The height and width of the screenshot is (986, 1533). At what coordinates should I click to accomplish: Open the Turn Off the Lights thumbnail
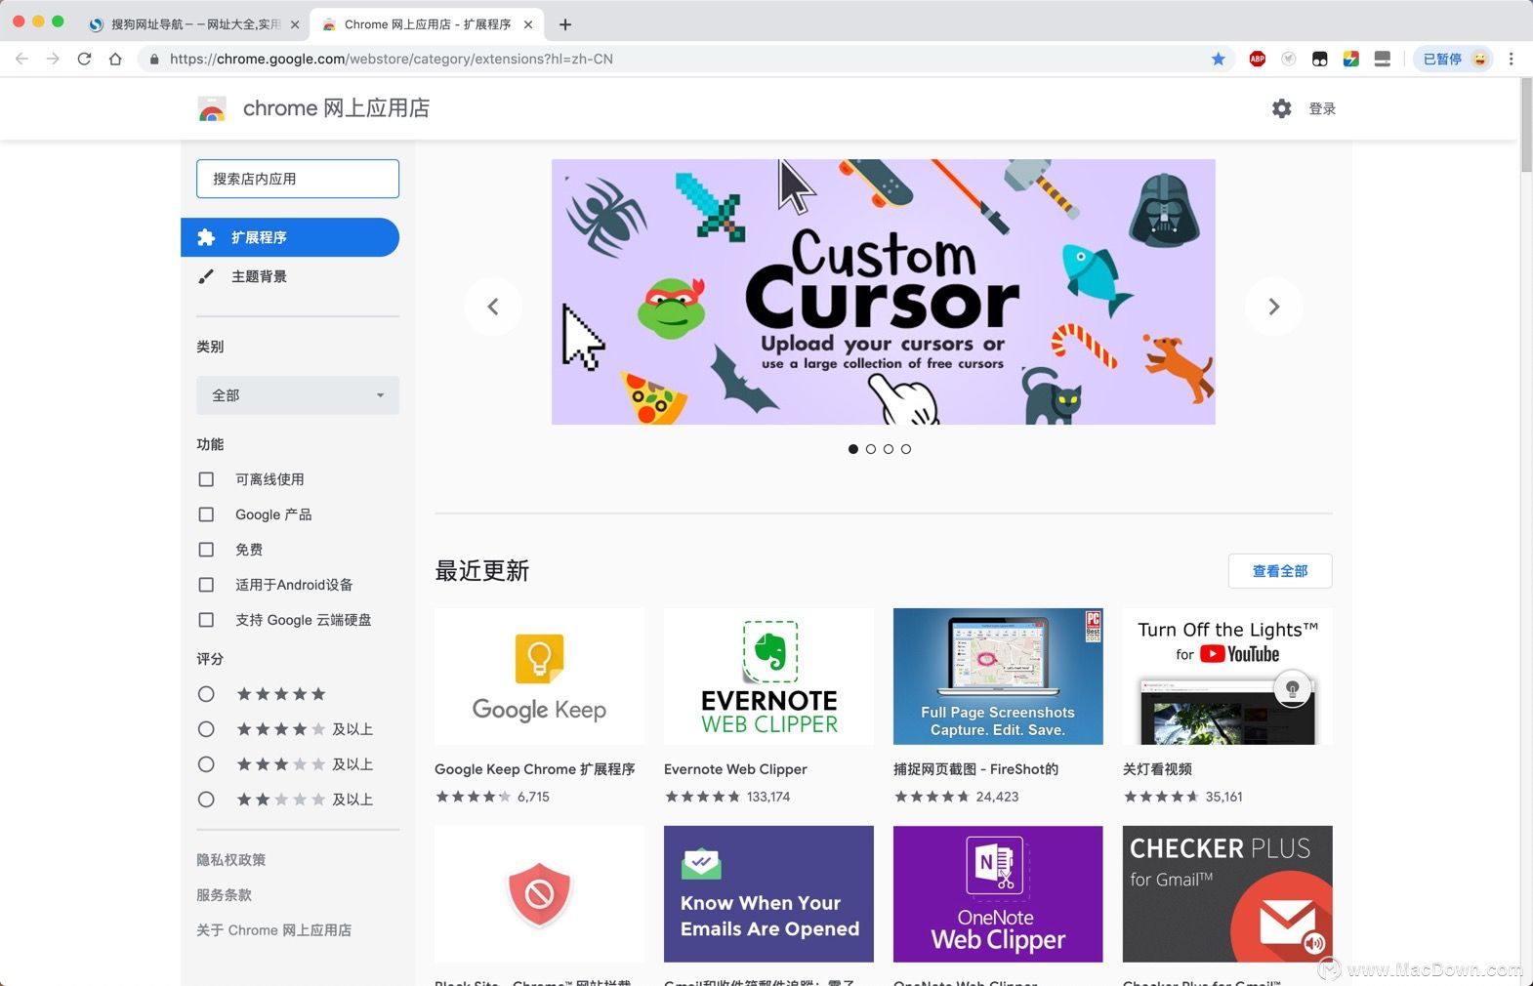tap(1227, 677)
